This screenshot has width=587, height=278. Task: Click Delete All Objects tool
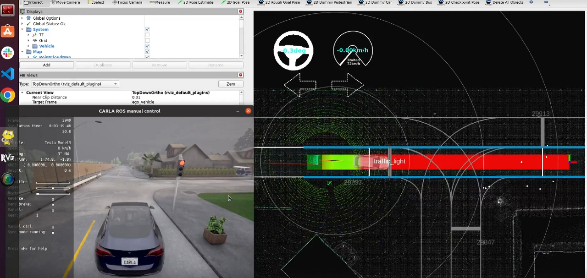point(504,2)
